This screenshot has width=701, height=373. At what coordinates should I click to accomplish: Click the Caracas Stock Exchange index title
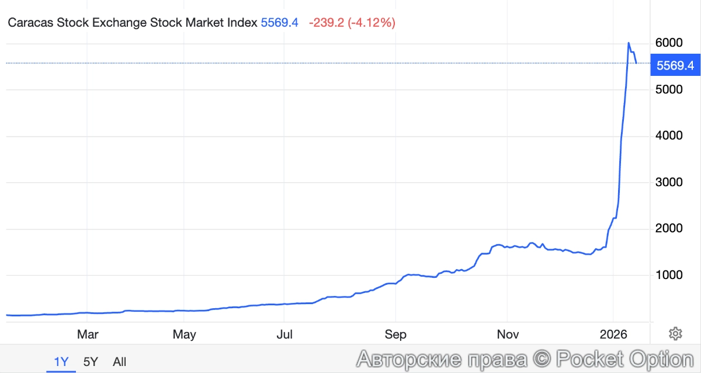coord(133,23)
